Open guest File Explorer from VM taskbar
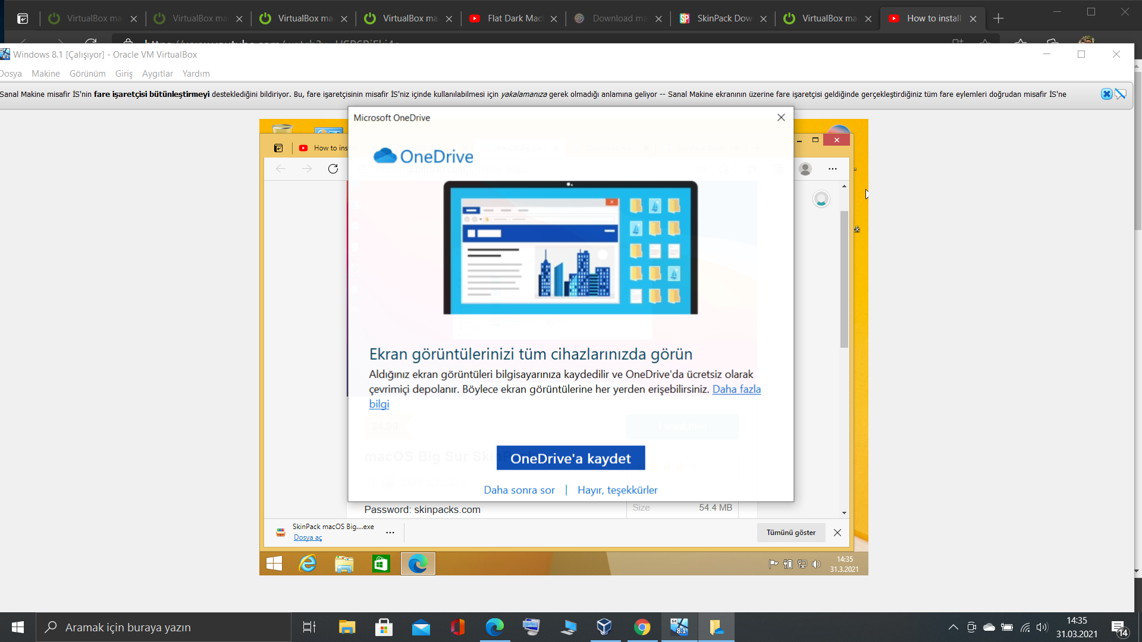This screenshot has height=642, width=1142. (x=344, y=564)
